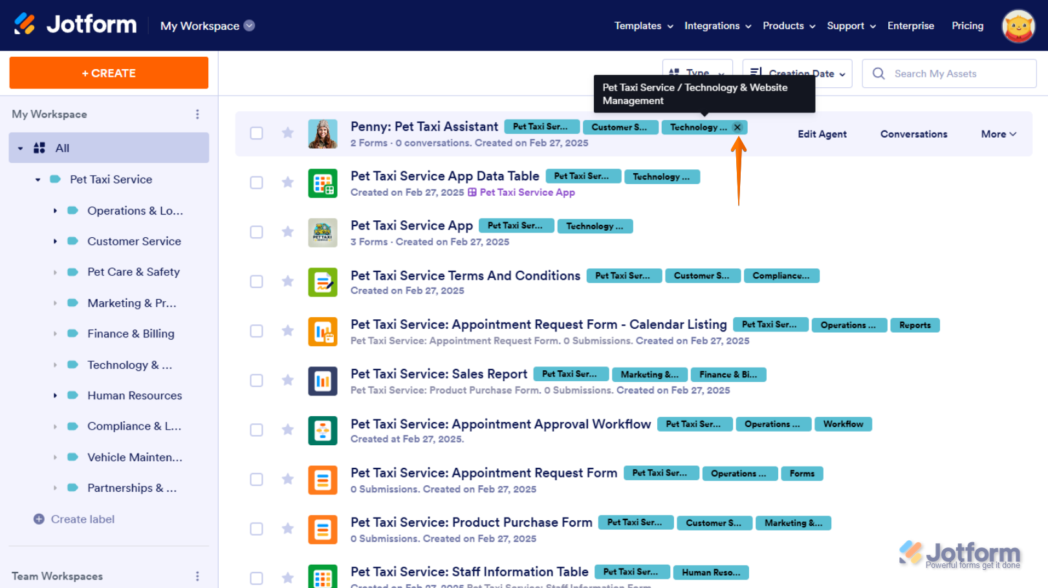Open the Templates menu
Image resolution: width=1048 pixels, height=588 pixels.
643,26
